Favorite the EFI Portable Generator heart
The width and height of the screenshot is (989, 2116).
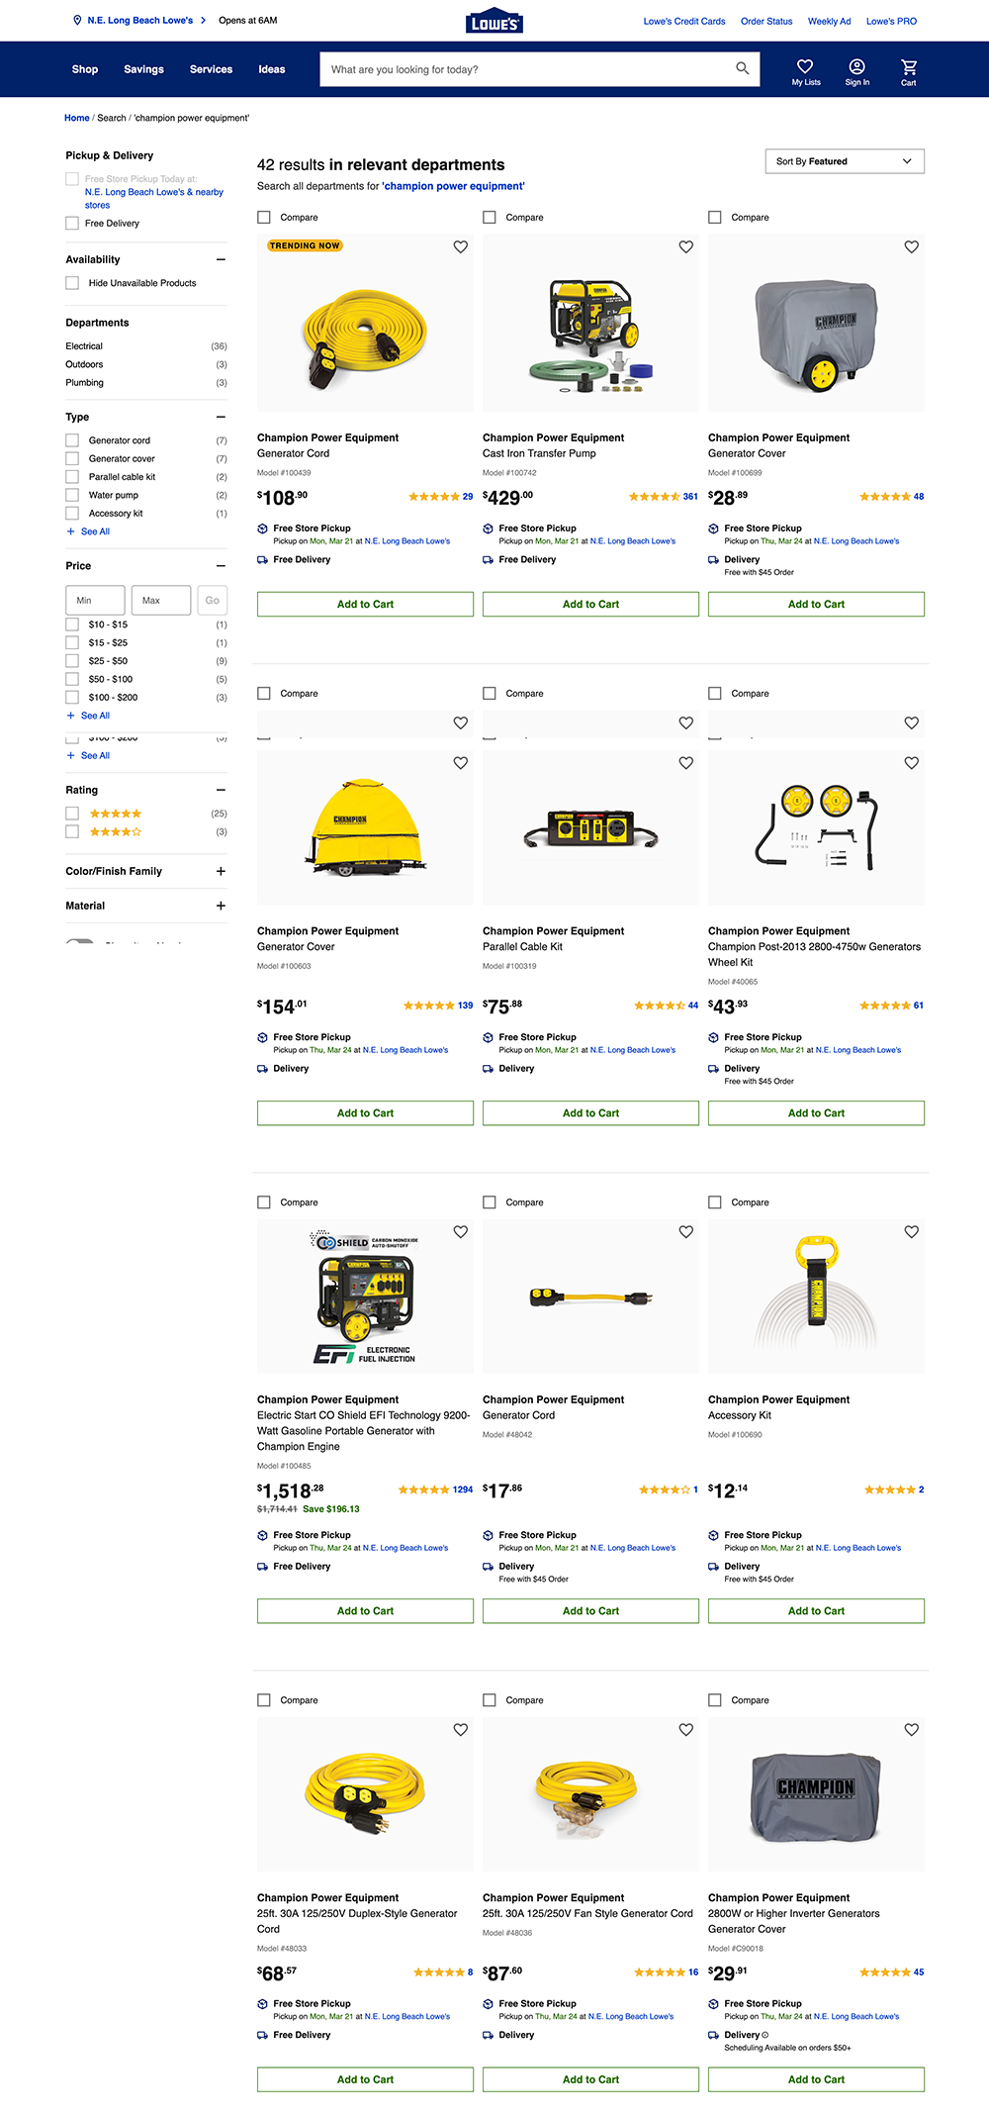click(x=460, y=1232)
